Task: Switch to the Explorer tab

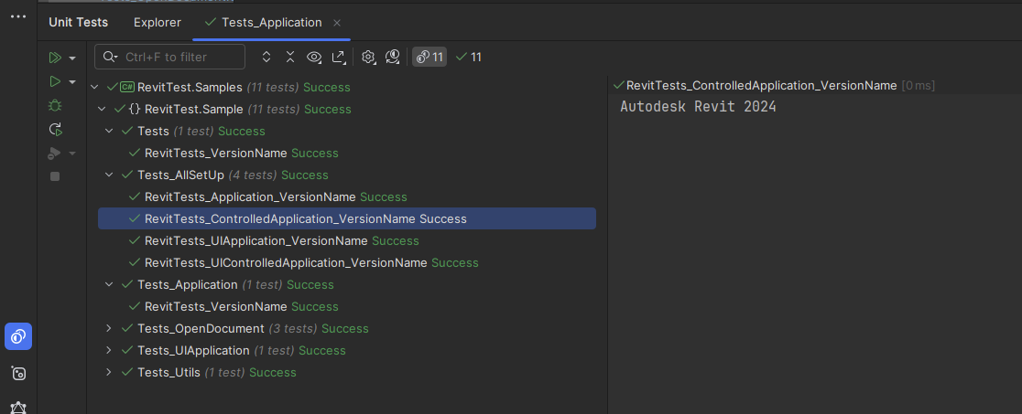Action: 157,22
